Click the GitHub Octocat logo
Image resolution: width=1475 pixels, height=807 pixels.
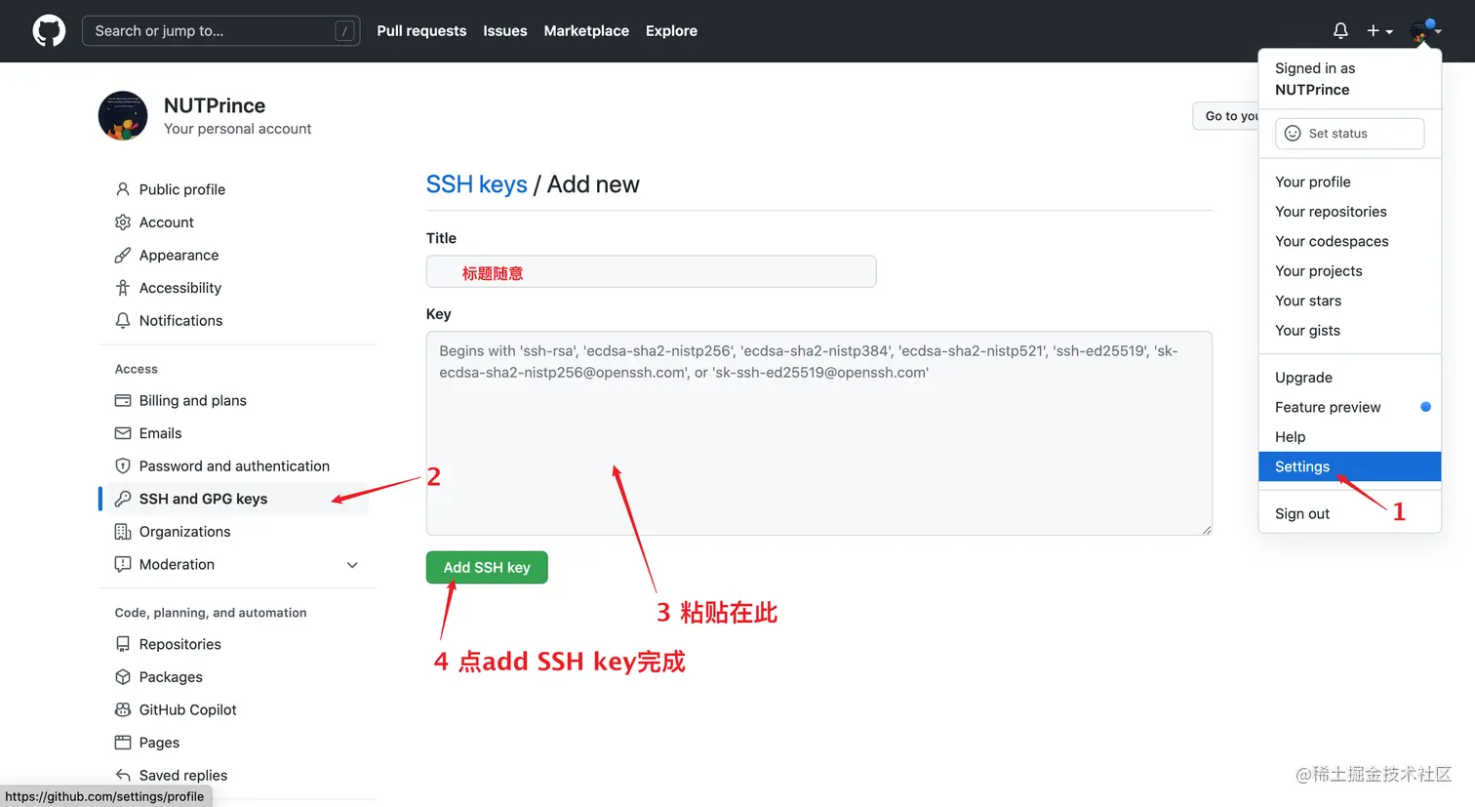tap(49, 31)
